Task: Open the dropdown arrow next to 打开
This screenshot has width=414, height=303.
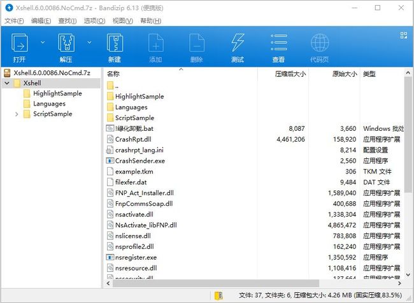Action: point(43,42)
